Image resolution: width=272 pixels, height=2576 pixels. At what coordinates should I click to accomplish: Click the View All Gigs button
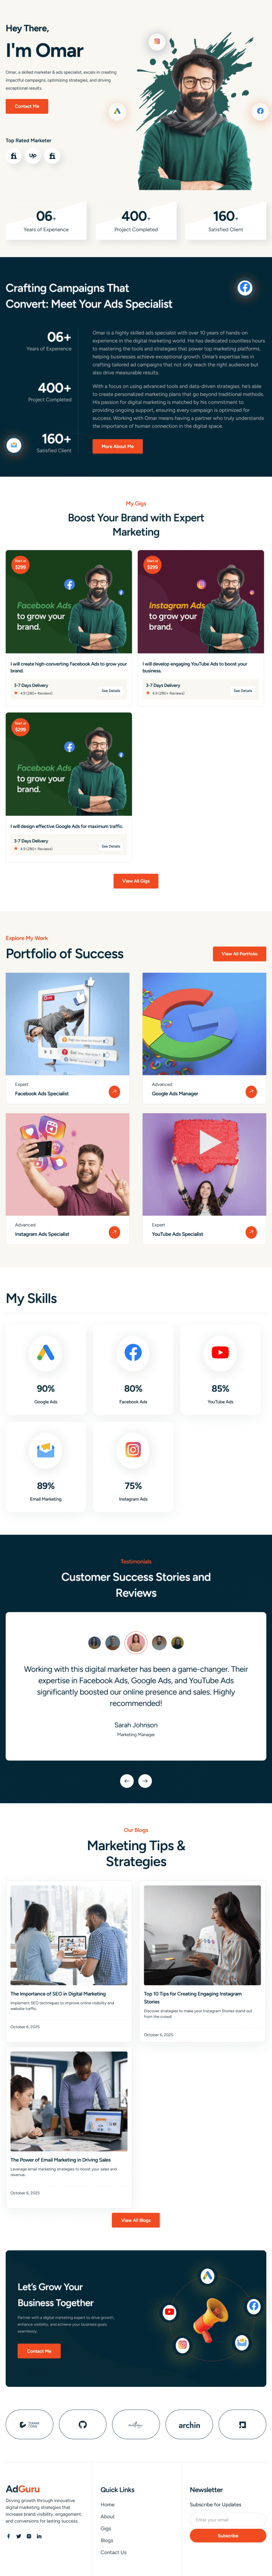point(136,881)
